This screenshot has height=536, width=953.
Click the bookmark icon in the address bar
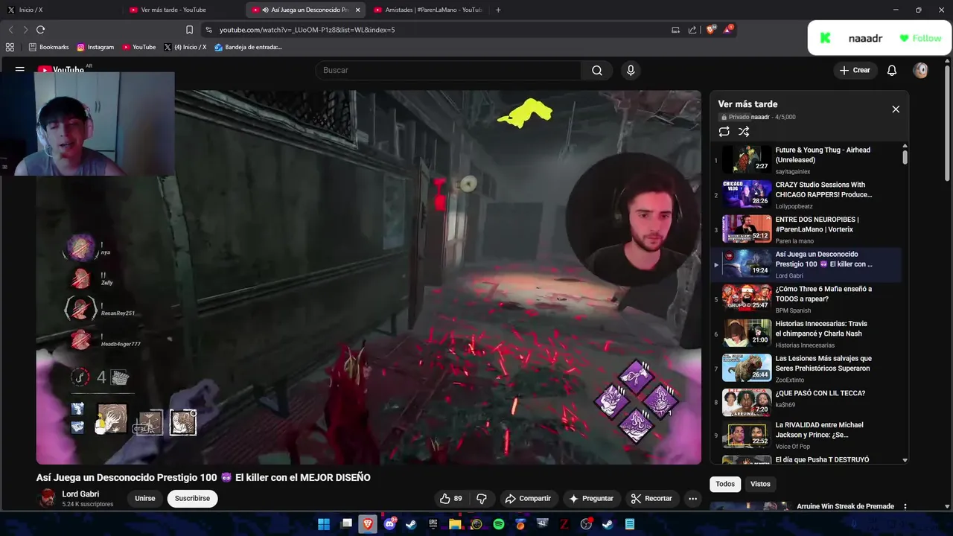click(189, 30)
